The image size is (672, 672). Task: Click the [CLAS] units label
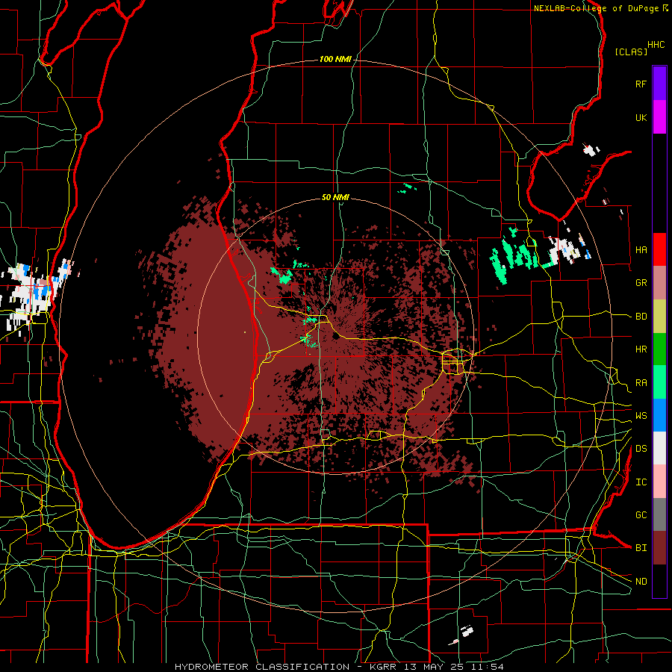(x=631, y=52)
